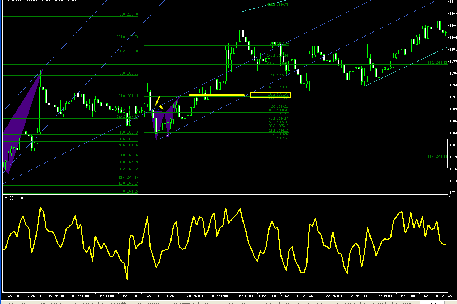Select the Fibonacci level '238.2 1100.98'
This screenshot has width=457, height=304.
pos(127,51)
